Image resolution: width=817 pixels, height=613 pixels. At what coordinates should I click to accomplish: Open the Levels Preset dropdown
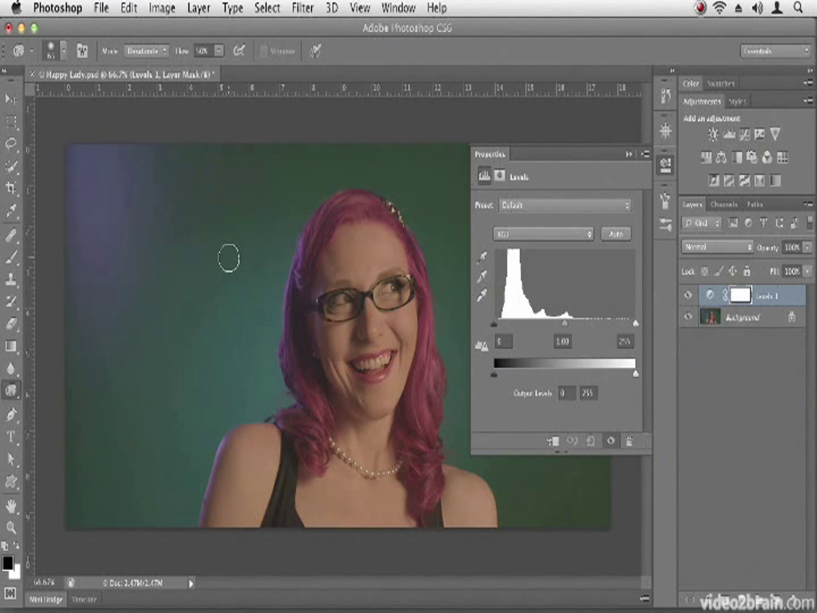coord(564,205)
